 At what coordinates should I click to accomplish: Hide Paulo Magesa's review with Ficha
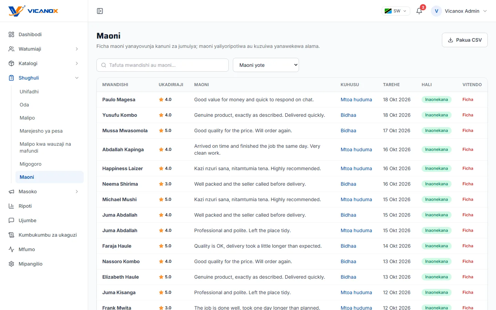pos(468,100)
